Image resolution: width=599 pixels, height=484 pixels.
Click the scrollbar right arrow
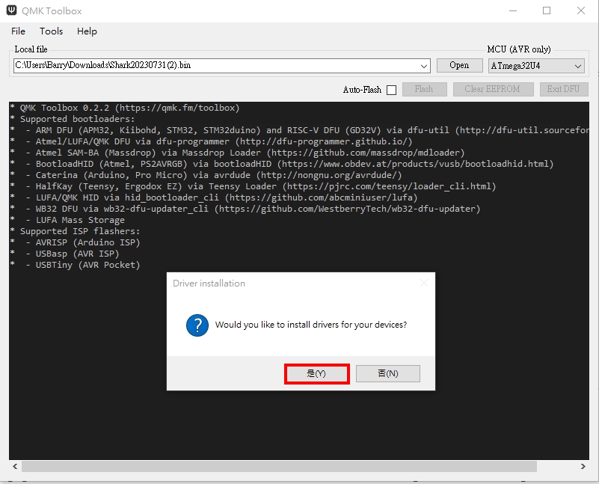click(x=583, y=467)
